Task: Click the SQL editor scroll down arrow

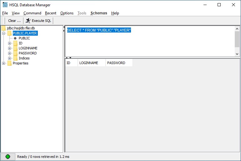Action: pyautogui.click(x=237, y=54)
